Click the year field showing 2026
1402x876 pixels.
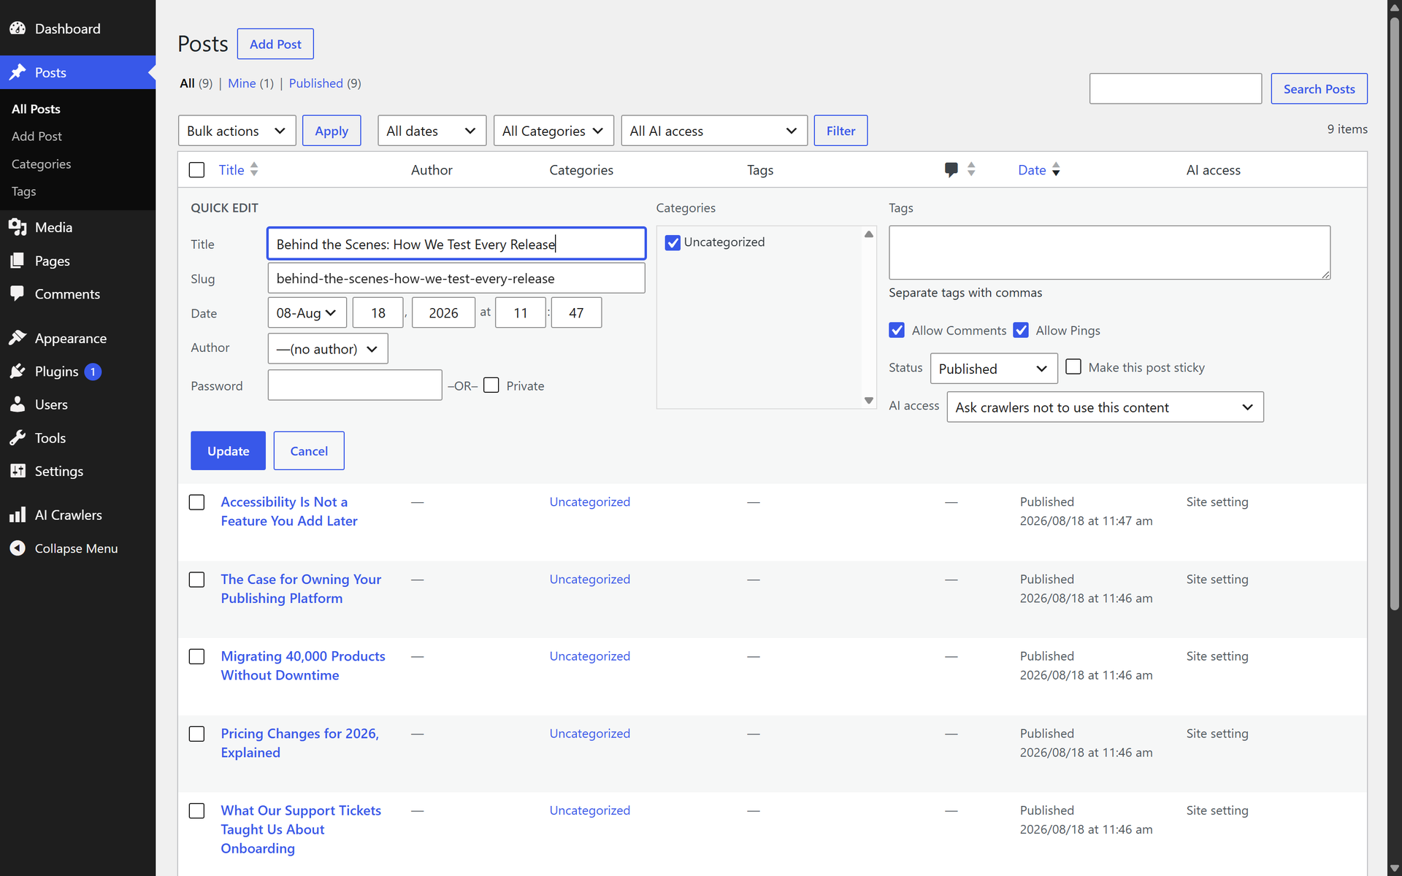[443, 312]
